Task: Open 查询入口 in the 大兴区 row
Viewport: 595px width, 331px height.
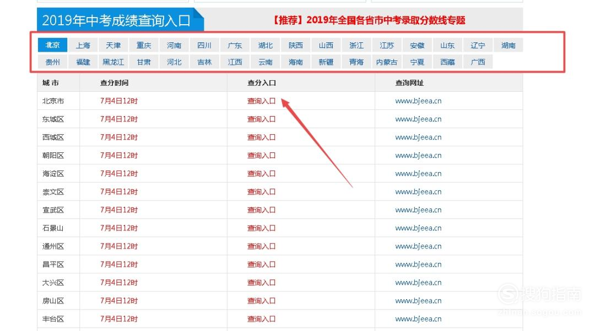Action: [x=261, y=283]
